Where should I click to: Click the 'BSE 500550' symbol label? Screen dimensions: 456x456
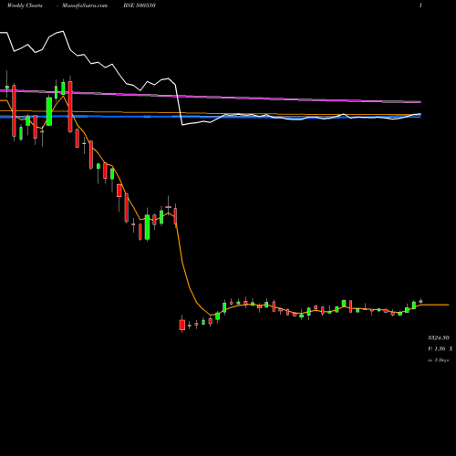(140, 5)
